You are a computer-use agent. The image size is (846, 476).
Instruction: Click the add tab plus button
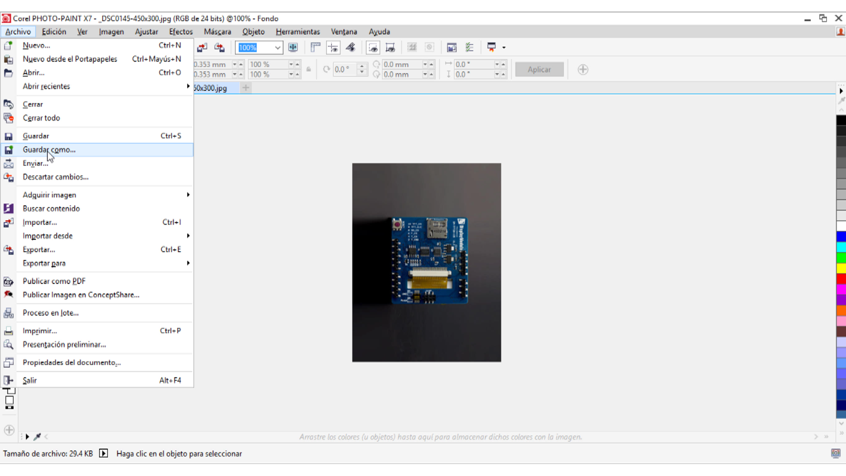tap(246, 88)
